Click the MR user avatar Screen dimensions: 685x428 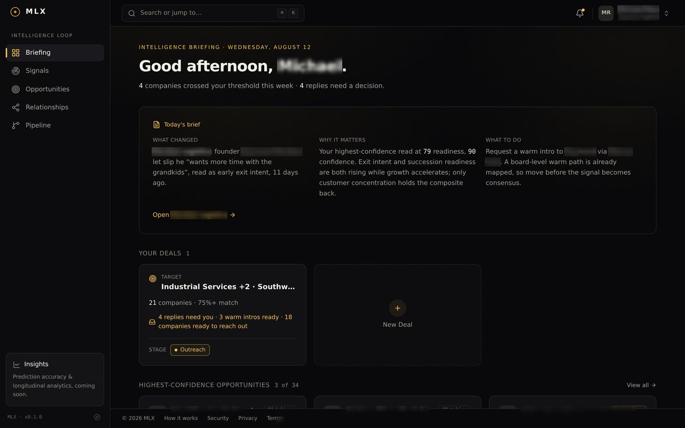[606, 13]
